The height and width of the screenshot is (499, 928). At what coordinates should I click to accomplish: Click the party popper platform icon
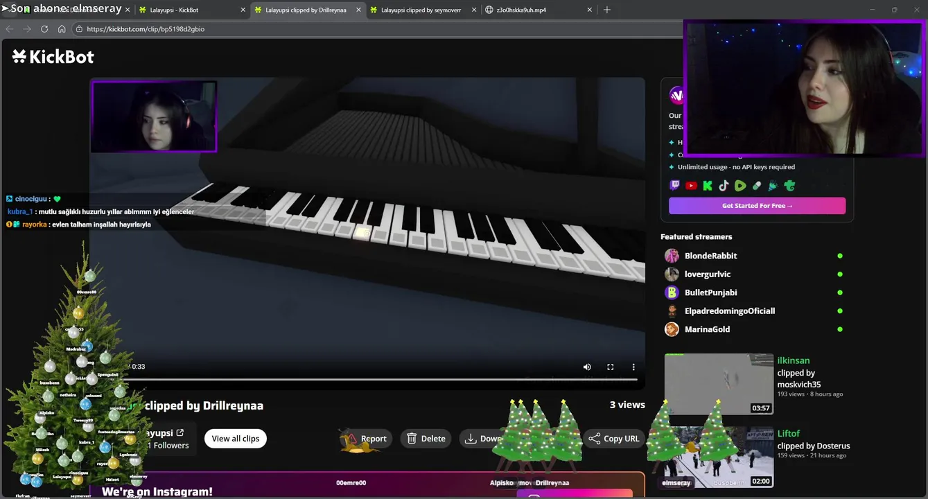(773, 186)
